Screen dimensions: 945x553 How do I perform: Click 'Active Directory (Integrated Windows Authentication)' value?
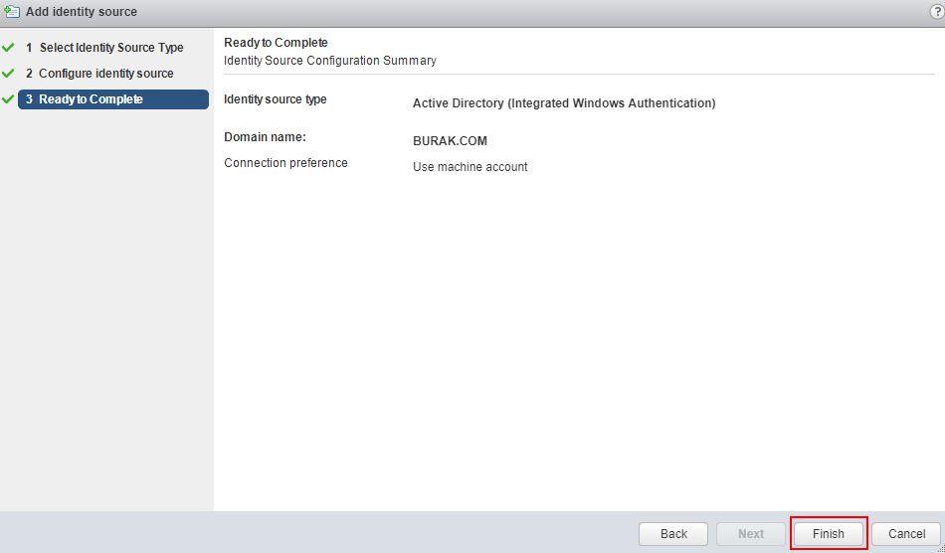point(564,103)
